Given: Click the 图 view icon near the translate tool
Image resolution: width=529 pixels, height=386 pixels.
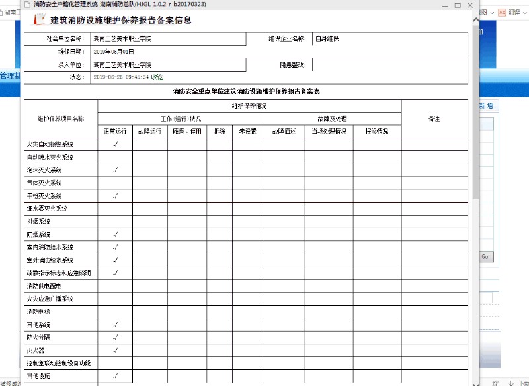Looking at the screenshot, I should tap(484, 12).
